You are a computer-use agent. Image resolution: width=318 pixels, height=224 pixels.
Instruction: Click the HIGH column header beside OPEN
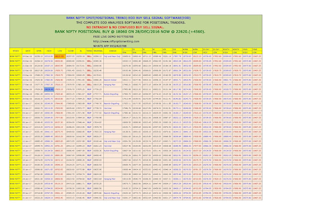tap(49, 51)
